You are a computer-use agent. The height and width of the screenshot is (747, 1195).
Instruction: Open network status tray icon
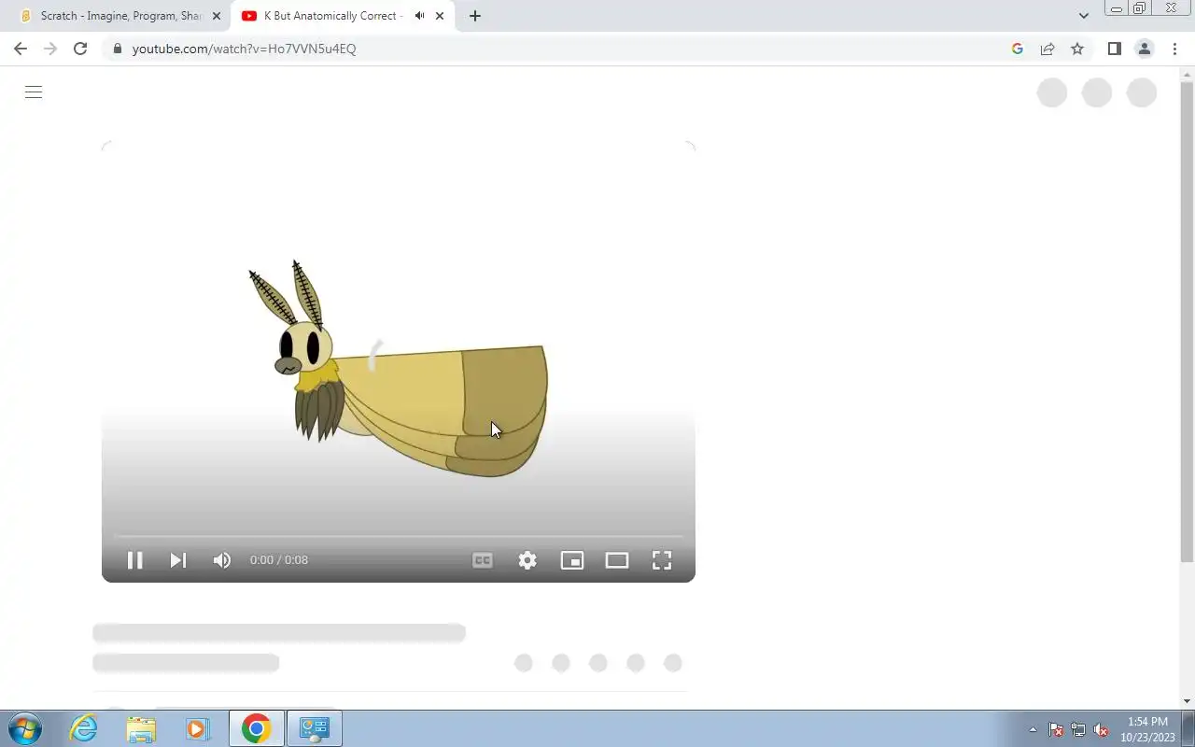coord(1078,729)
